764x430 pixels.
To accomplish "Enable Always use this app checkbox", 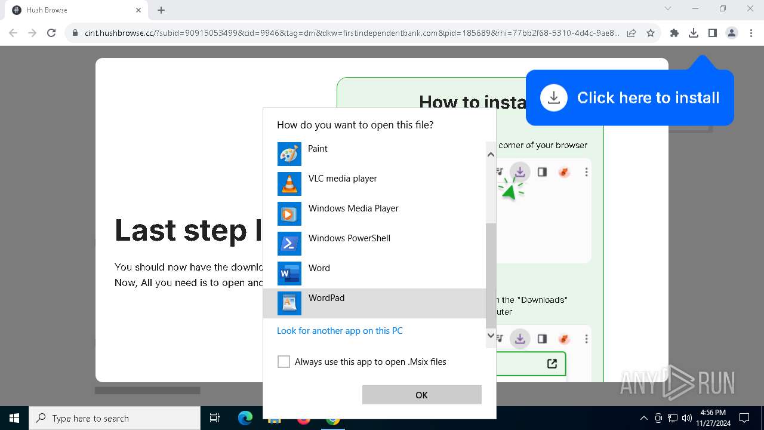I will click(284, 362).
